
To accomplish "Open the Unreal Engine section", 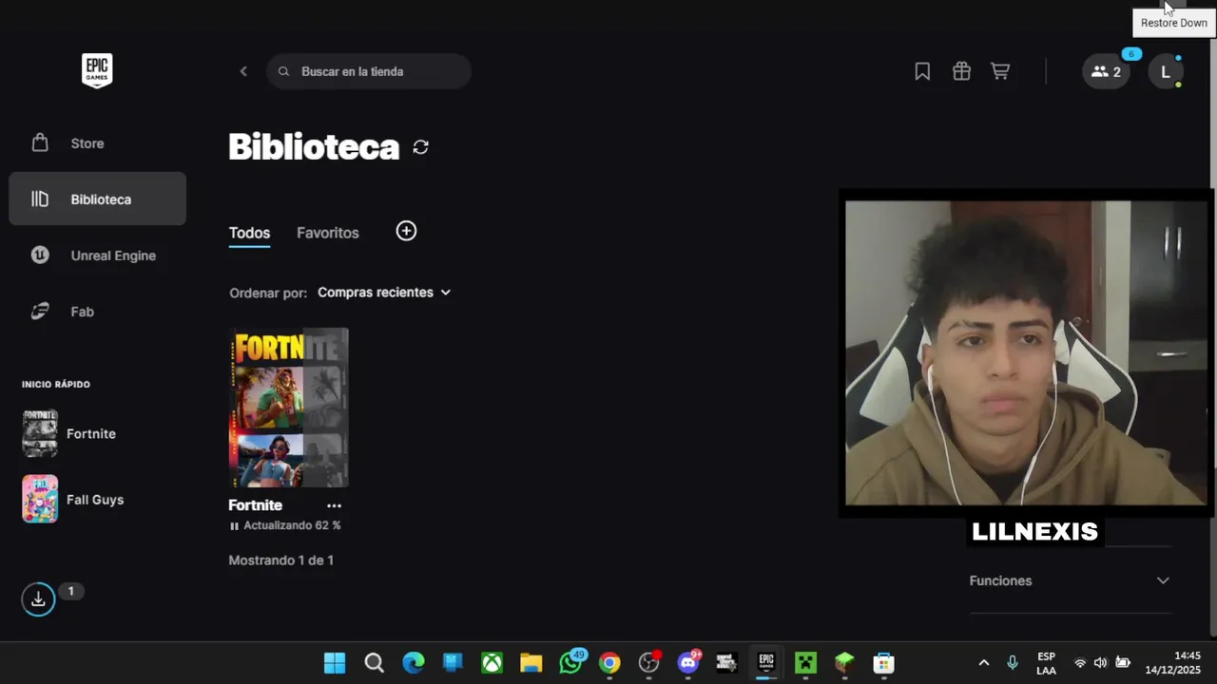I will coord(97,255).
